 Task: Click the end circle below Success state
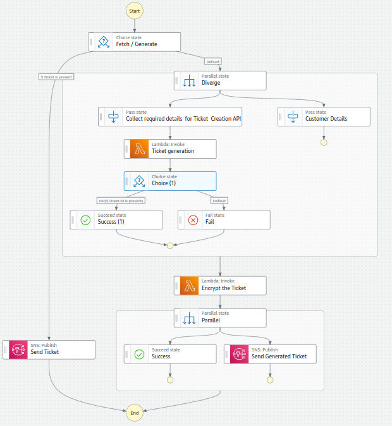(x=170, y=380)
